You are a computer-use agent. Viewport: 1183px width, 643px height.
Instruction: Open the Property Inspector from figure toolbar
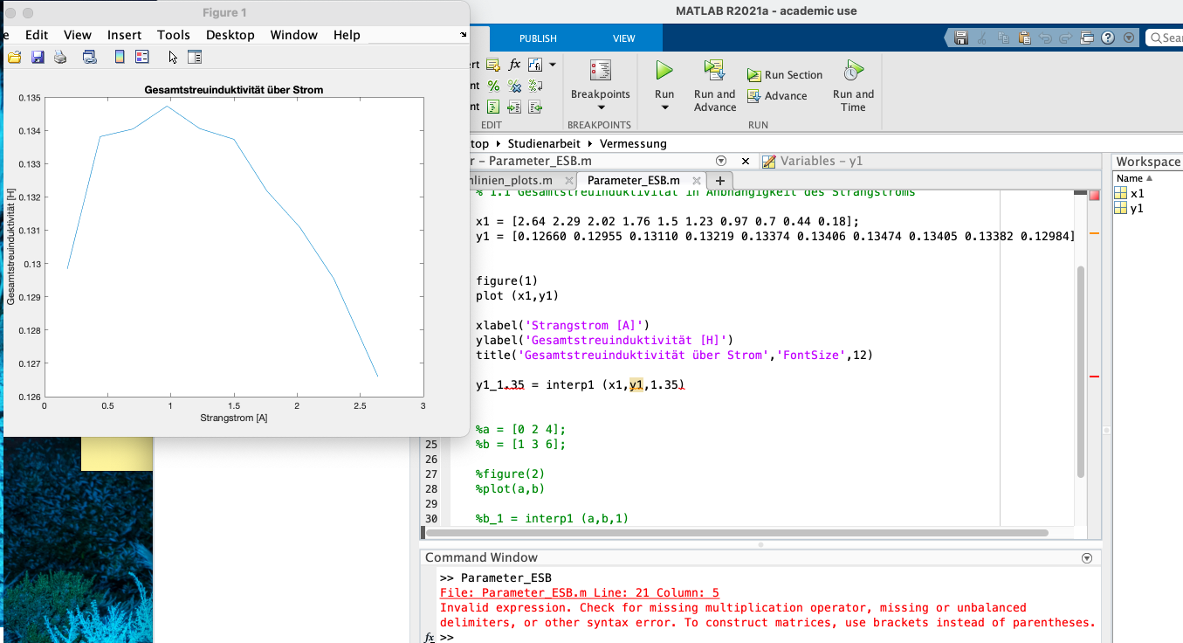(195, 58)
